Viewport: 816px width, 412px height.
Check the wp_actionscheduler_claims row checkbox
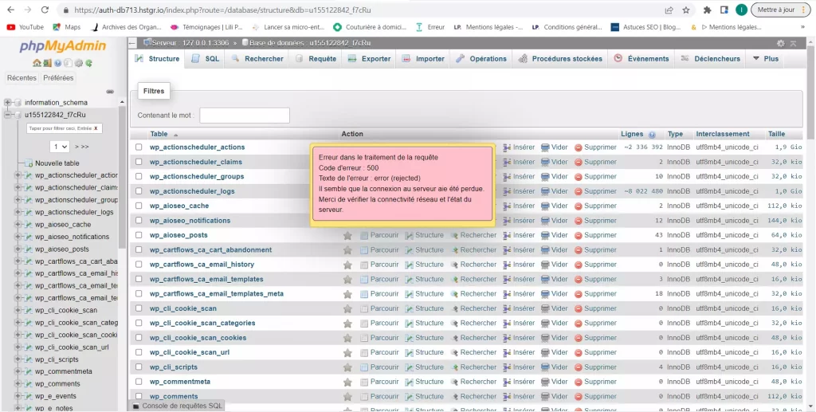tap(139, 162)
